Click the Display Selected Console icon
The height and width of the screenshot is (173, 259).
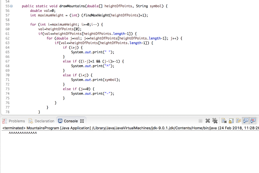tap(245, 121)
